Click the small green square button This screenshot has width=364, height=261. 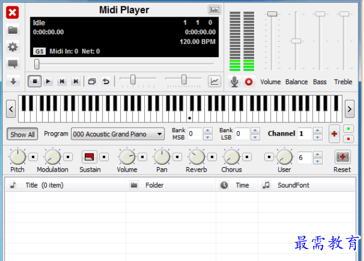[348, 129]
